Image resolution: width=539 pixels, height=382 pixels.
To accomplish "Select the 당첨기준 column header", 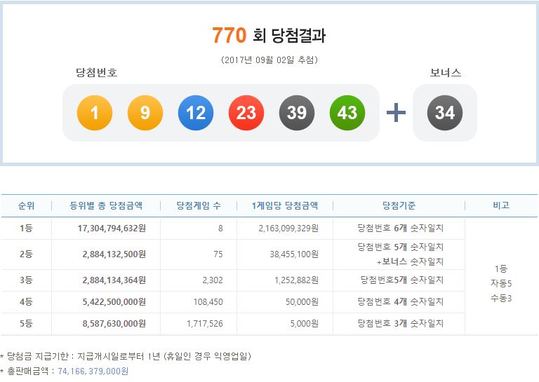I will click(399, 205).
